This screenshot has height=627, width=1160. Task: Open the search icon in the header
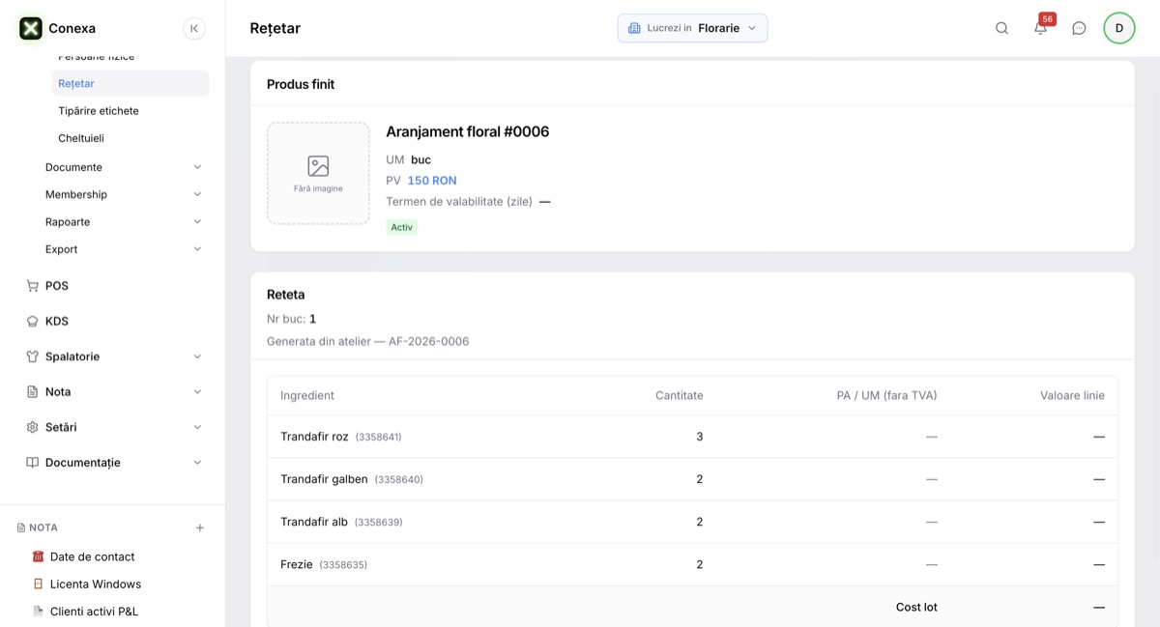click(x=1001, y=28)
